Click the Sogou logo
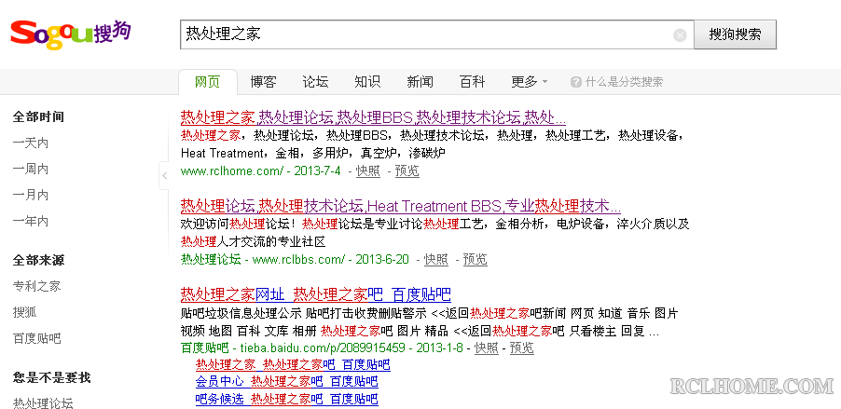The height and width of the screenshot is (409, 841). [70, 34]
